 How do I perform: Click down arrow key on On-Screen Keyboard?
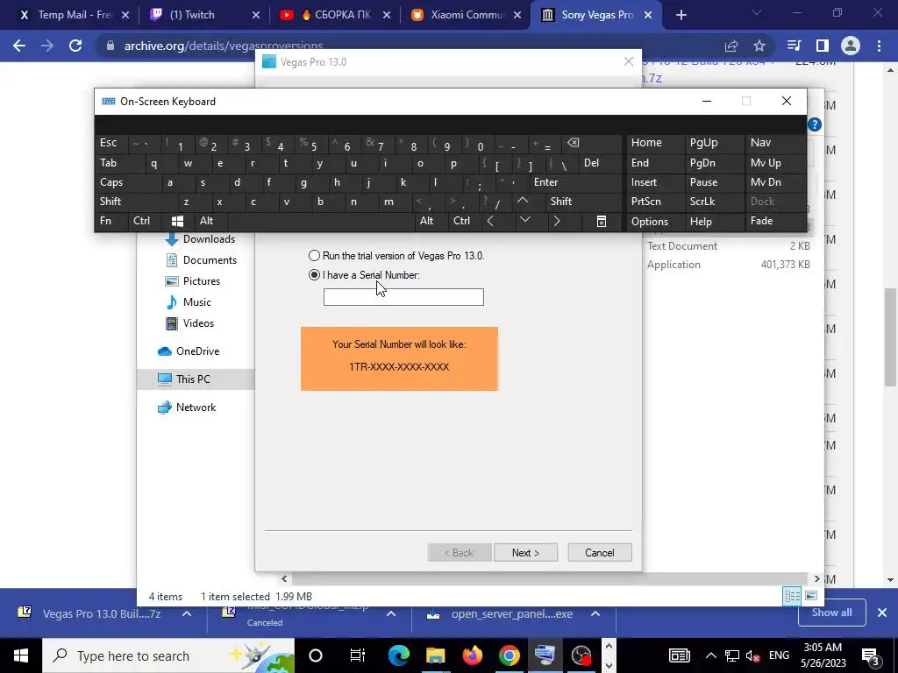524,221
